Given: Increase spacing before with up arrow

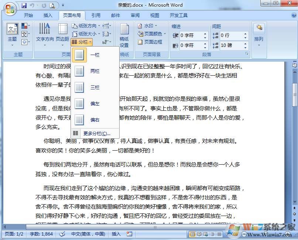Looking at the screenshot, I should point(245,34).
